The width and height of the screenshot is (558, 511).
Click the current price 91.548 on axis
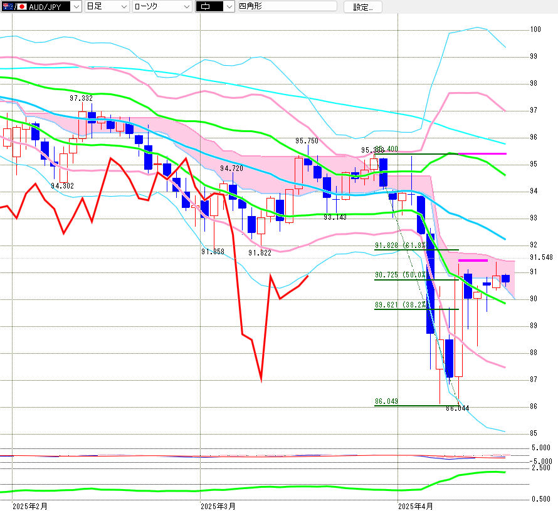[x=541, y=257]
